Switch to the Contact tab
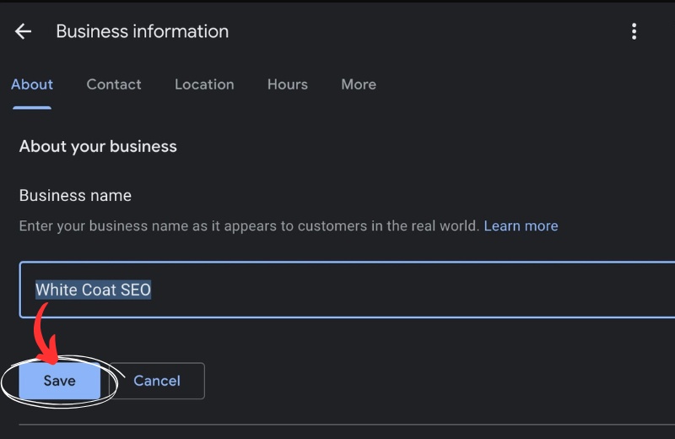The image size is (675, 439). click(x=114, y=84)
